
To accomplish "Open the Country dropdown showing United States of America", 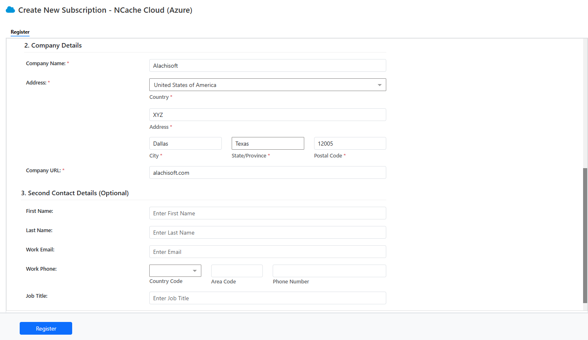I will 268,85.
